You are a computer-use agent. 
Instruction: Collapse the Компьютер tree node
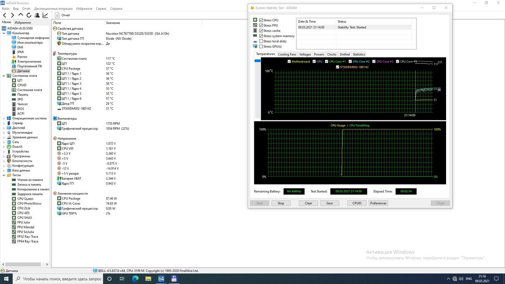4,33
